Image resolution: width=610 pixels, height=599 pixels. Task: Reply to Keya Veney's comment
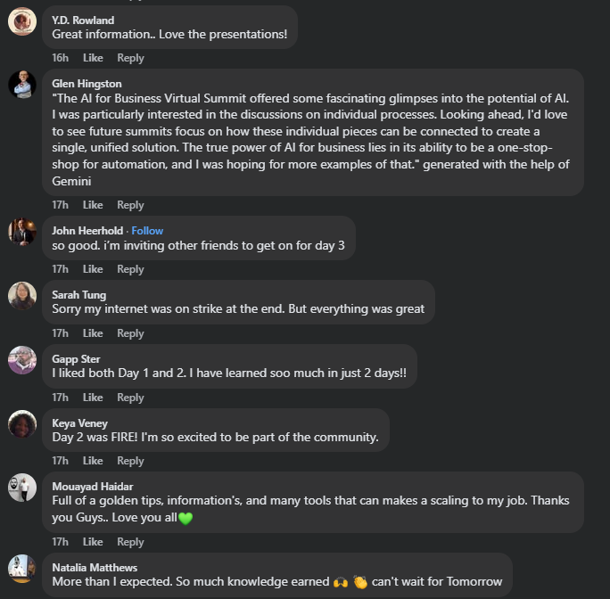tap(130, 461)
